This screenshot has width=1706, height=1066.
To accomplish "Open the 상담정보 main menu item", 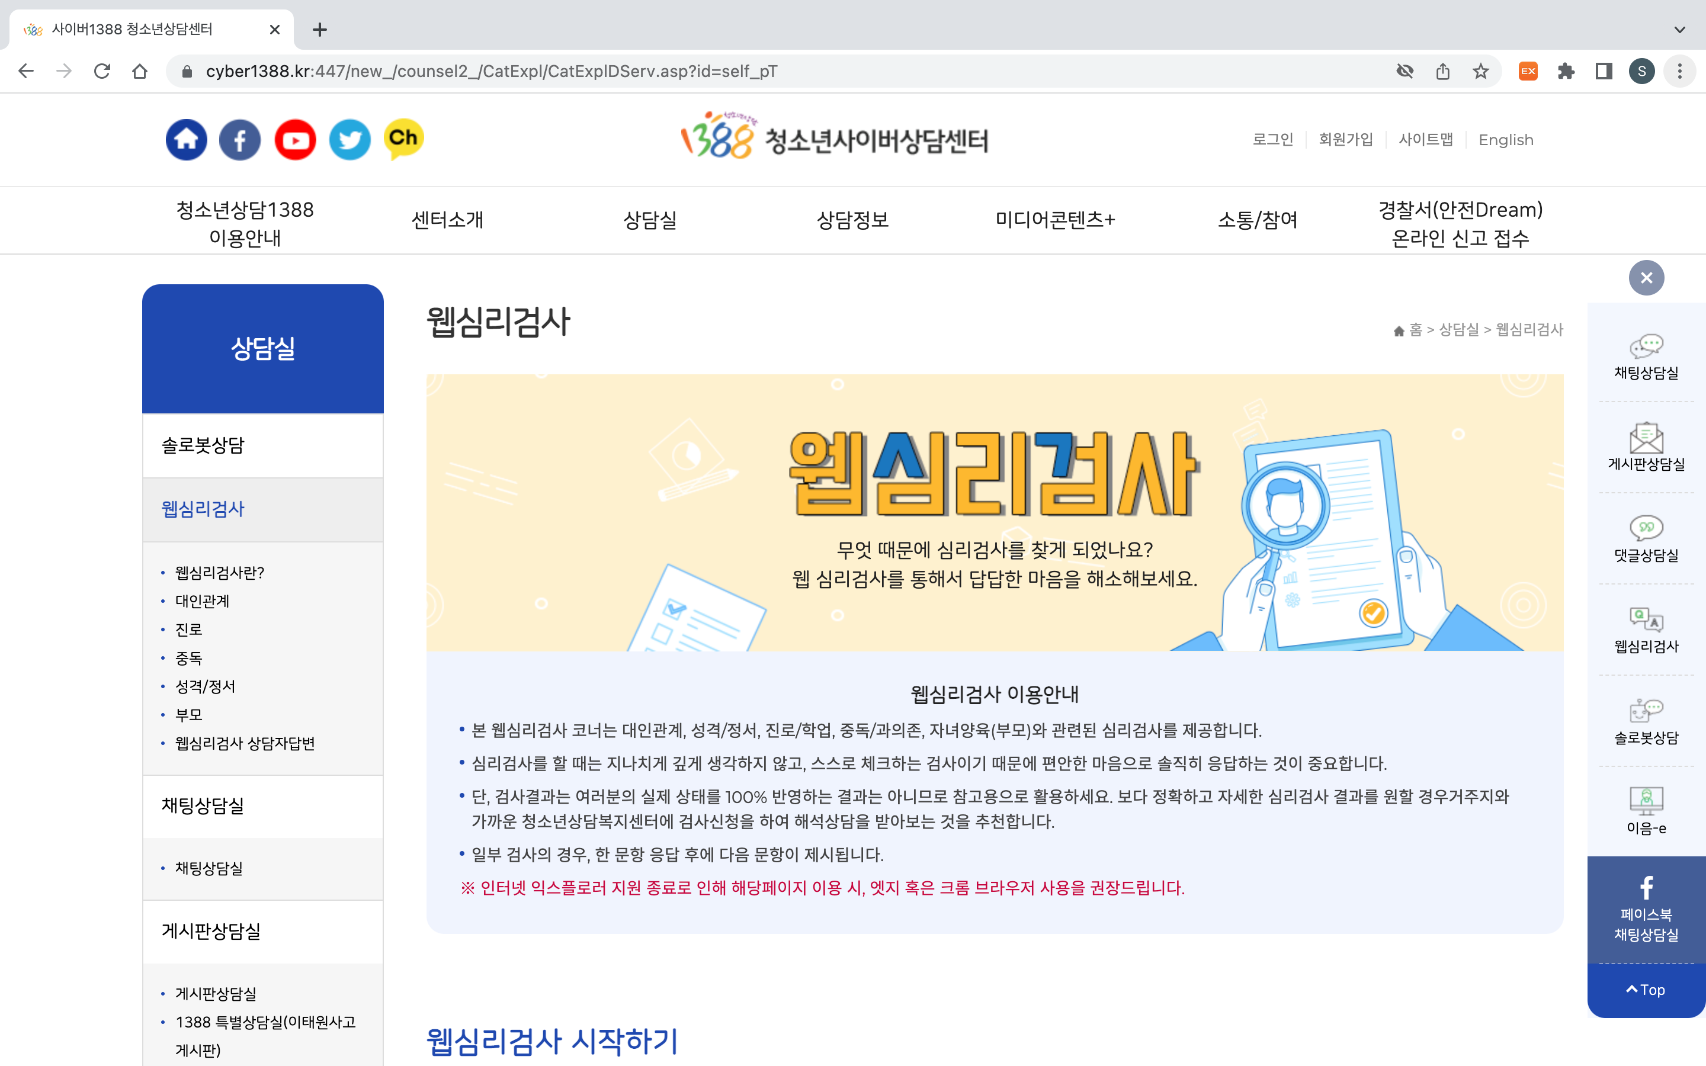I will 852,220.
